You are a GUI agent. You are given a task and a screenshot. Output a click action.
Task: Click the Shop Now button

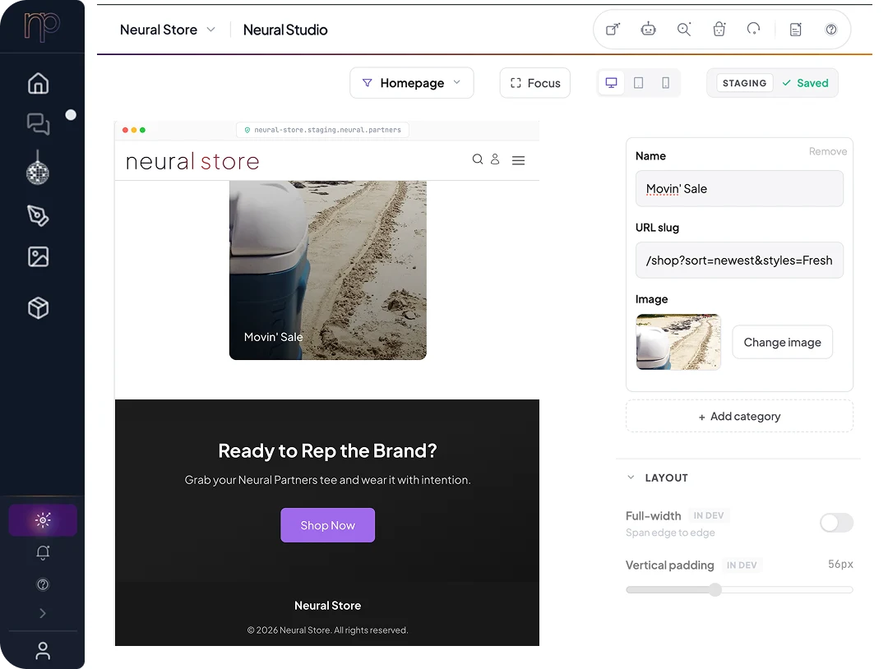328,525
